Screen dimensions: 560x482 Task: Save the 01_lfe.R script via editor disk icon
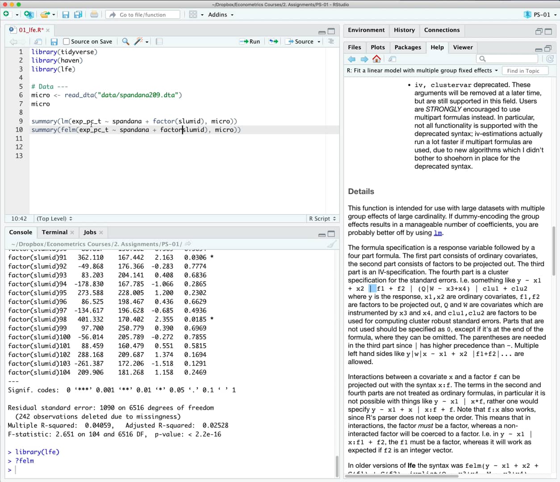[54, 42]
